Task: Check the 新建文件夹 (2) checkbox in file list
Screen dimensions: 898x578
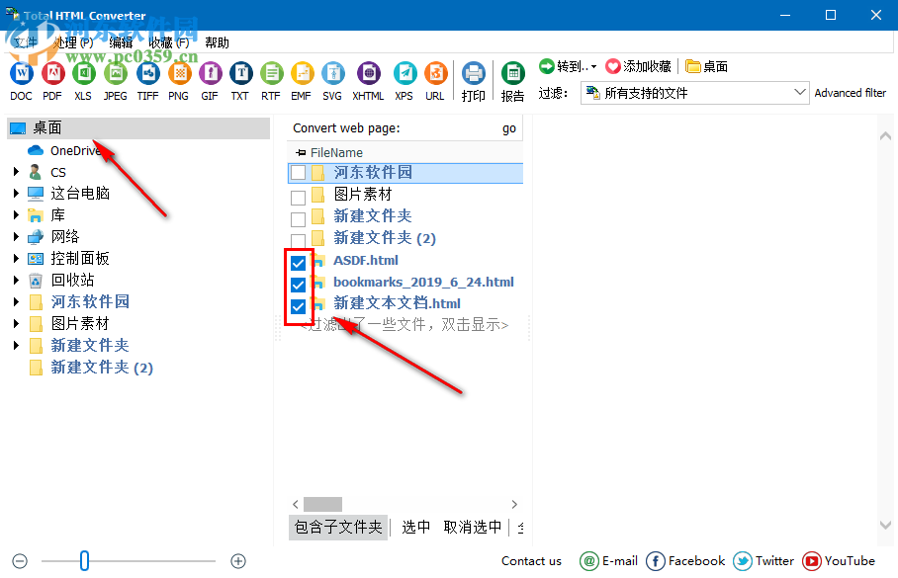Action: click(x=299, y=240)
